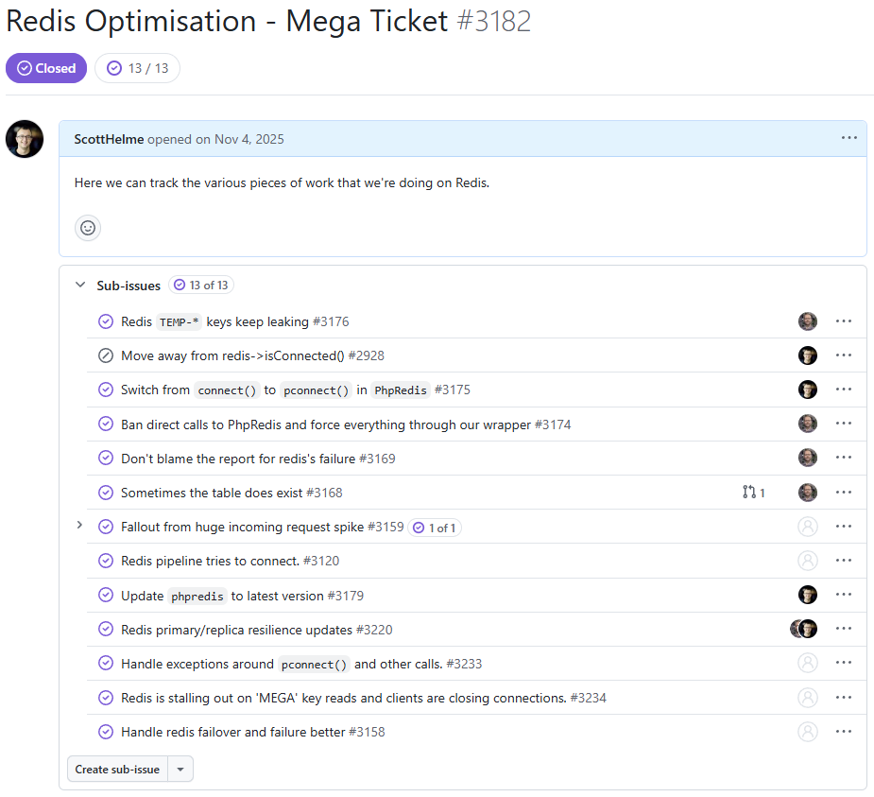This screenshot has width=874, height=797.
Task: Open the options menu for sub-issue #3176
Action: coord(844,321)
